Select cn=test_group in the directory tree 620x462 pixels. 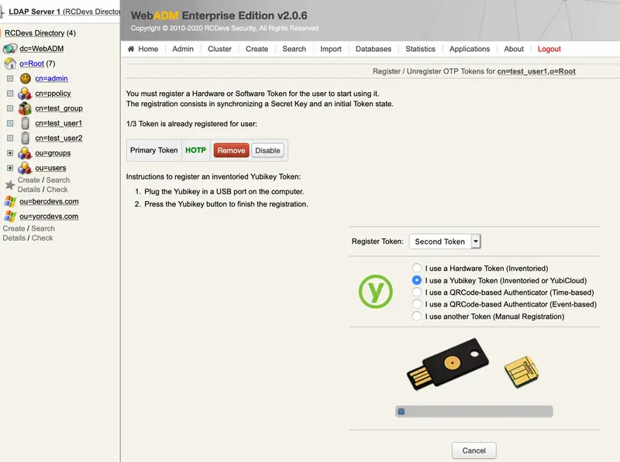pyautogui.click(x=59, y=108)
